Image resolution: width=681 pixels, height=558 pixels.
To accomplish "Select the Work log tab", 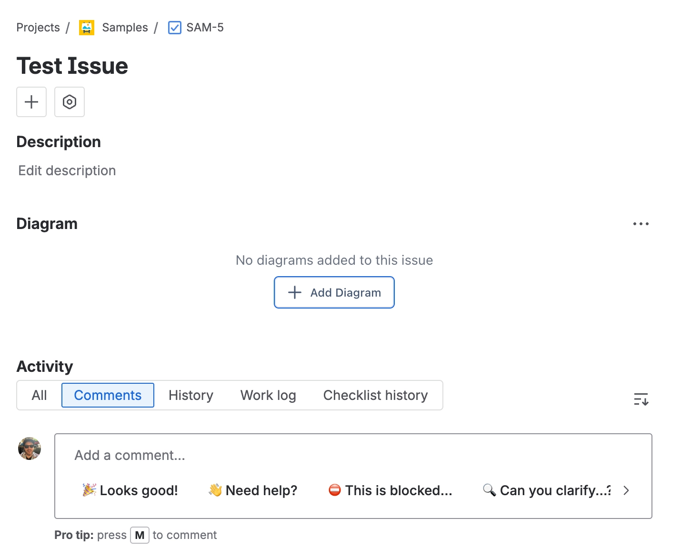I will 268,395.
